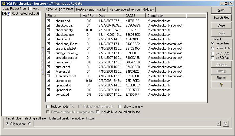The image size is (235, 136).
Task: Select the gravacao.sd file name
Action: (63, 62)
